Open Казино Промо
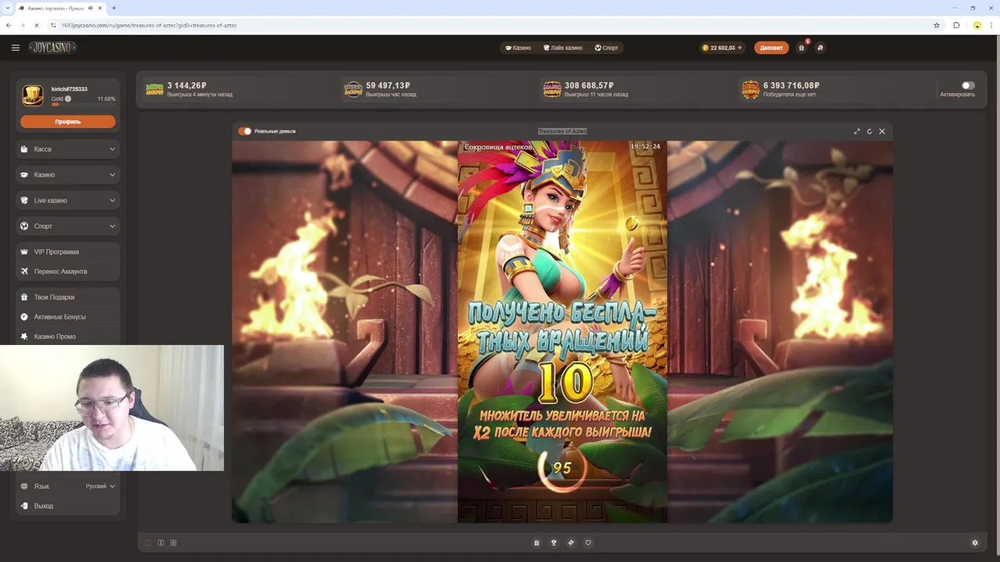 68,336
